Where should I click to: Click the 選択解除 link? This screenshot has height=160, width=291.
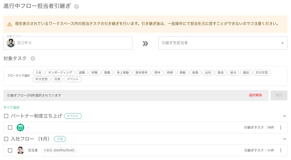(255, 95)
